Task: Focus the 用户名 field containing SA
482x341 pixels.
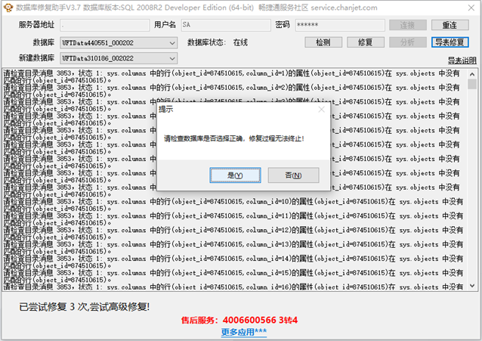Action: coord(226,25)
